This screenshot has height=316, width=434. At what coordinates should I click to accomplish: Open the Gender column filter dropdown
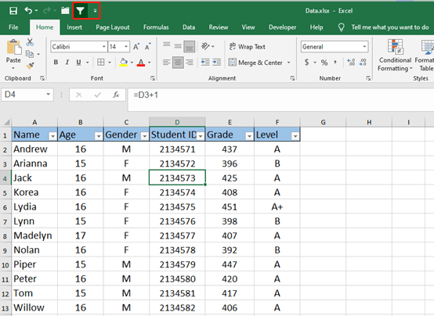point(144,136)
